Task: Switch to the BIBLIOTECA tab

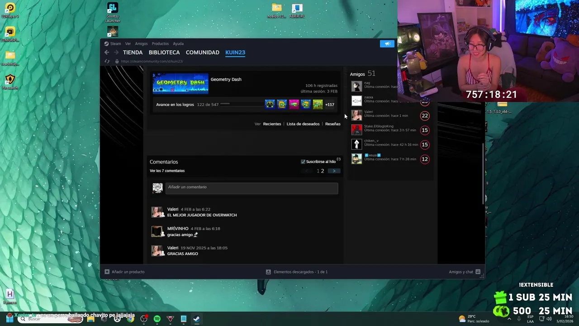Action: [164, 53]
